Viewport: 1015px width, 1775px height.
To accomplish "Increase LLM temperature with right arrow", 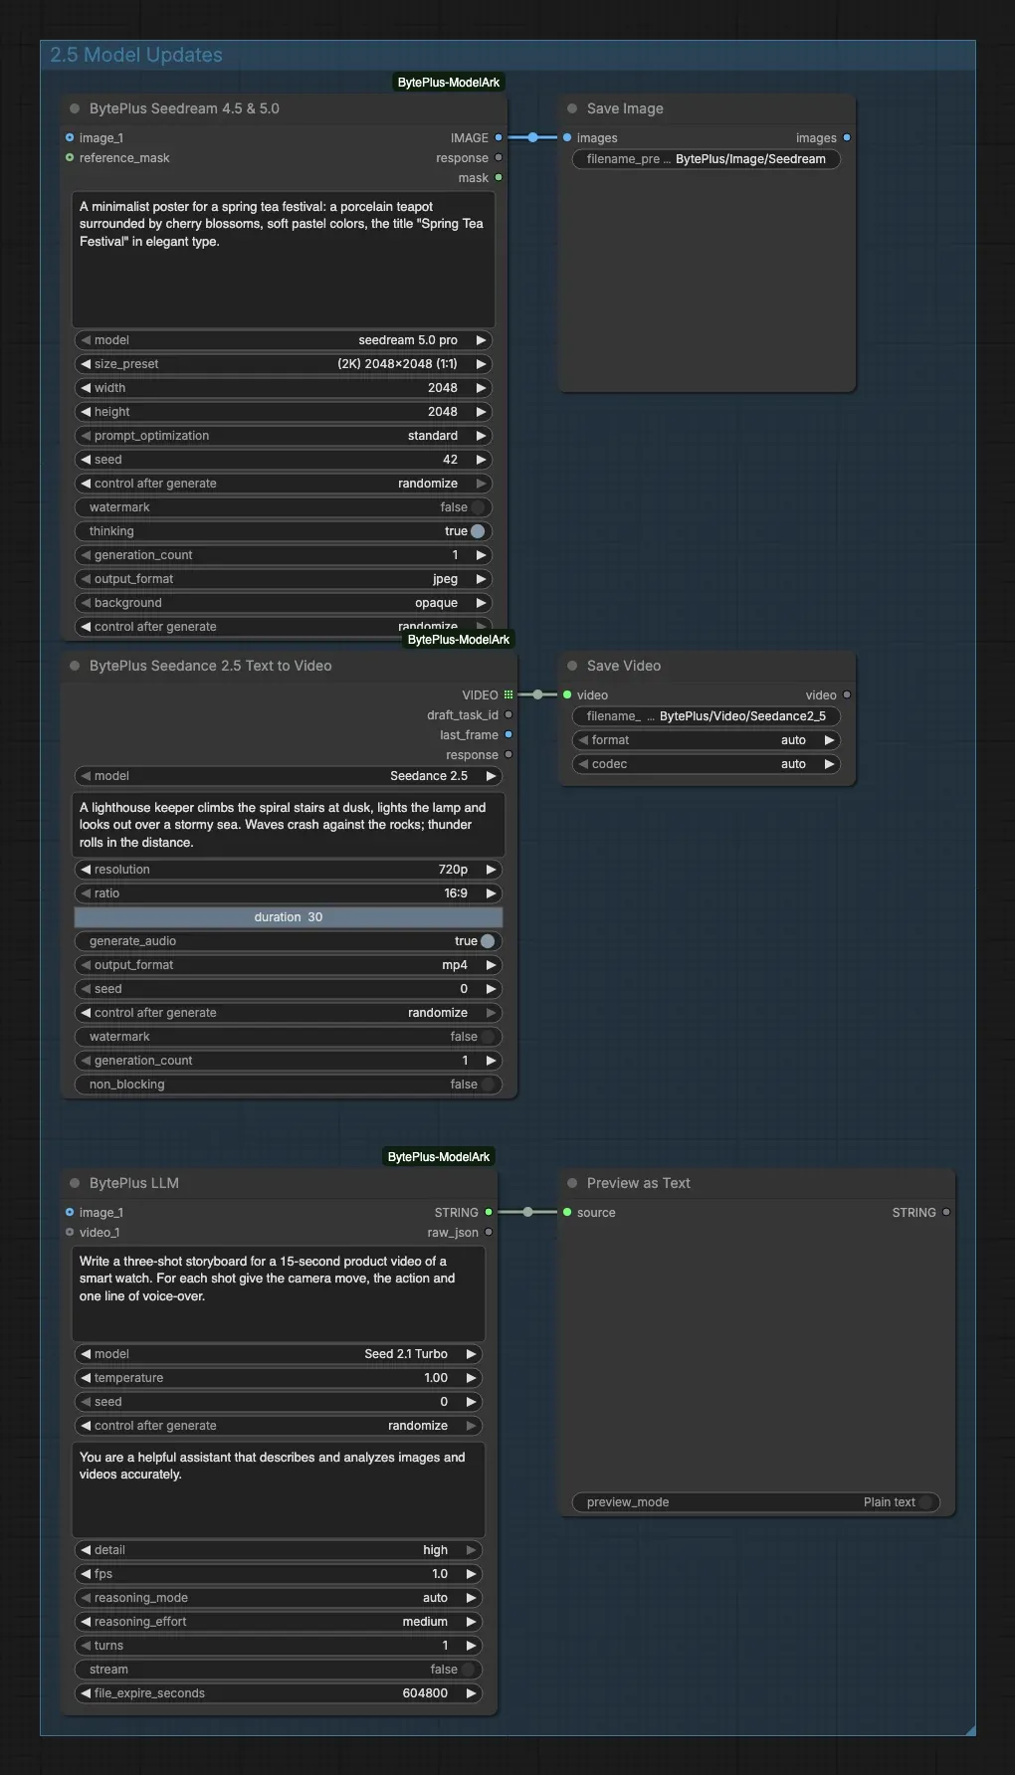I will pos(472,1378).
